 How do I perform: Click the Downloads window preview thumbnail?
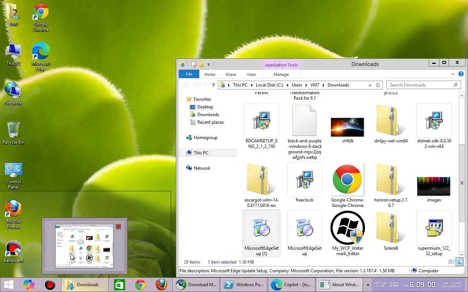(x=84, y=246)
